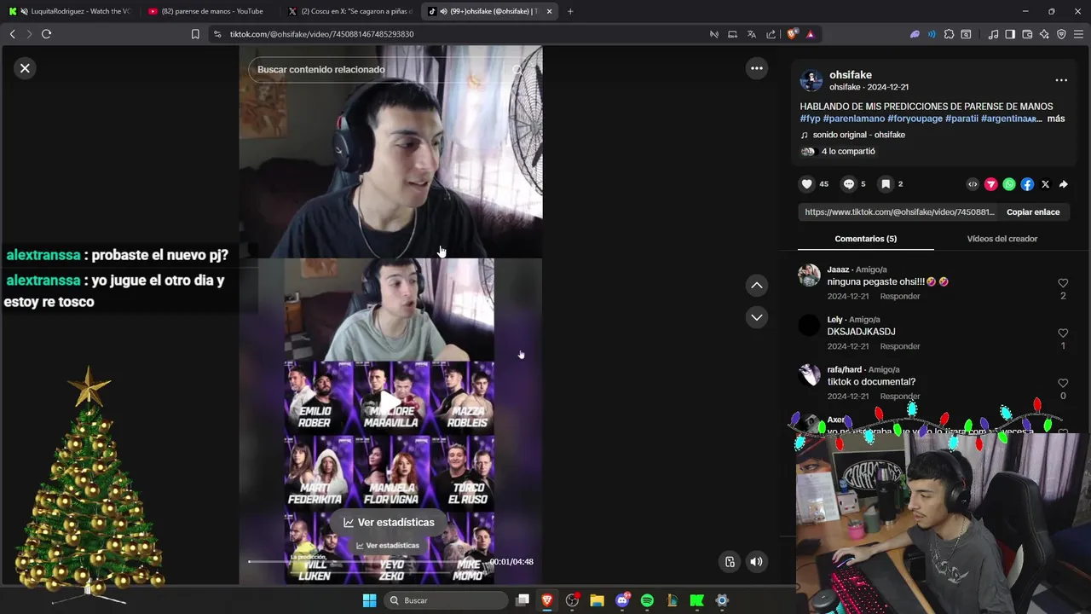
Task: Reply to Jaaaz's comment via Responder
Action: (x=900, y=296)
